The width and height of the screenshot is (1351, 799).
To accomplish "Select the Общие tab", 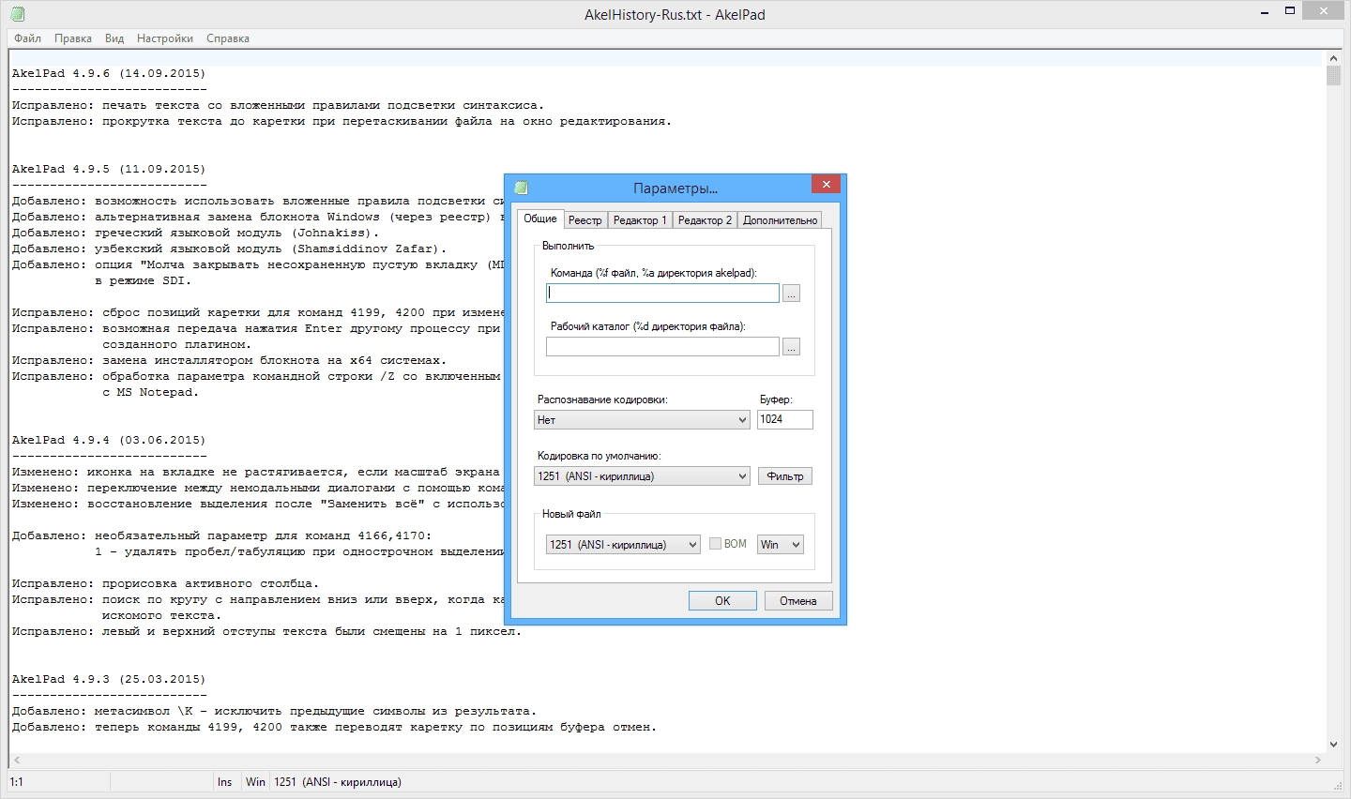I will [540, 219].
